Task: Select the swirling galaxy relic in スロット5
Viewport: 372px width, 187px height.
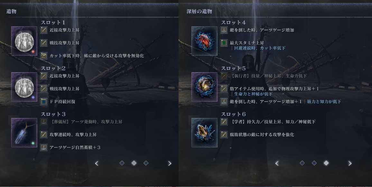Action: 205,87
